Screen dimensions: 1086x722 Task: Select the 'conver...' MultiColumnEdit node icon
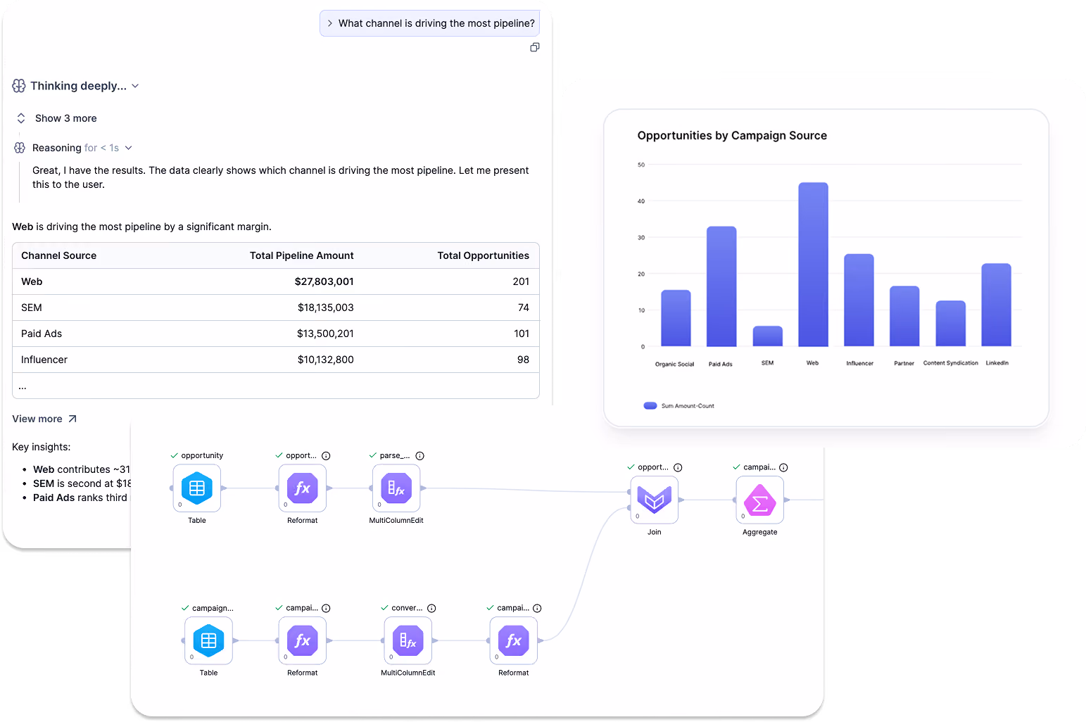coord(408,640)
